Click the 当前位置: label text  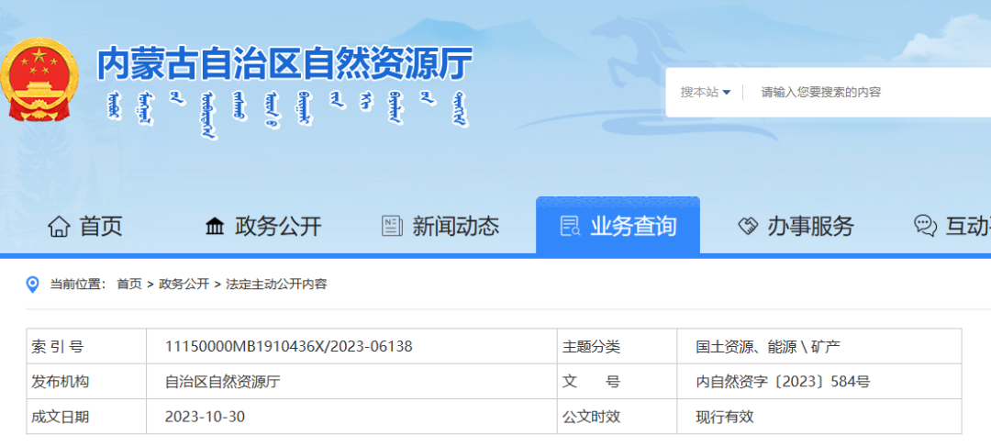point(78,285)
